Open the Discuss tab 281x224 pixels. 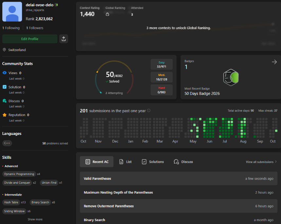(x=183, y=162)
